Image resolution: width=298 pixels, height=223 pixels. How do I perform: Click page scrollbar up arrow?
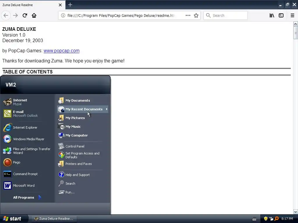point(295,24)
